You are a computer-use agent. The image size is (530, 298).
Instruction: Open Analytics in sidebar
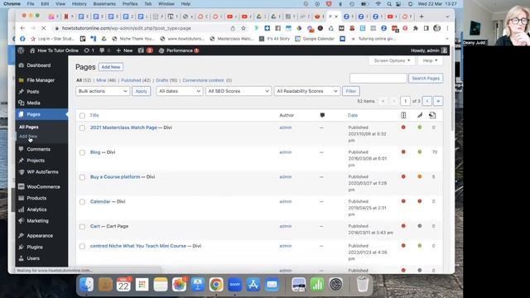36,209
